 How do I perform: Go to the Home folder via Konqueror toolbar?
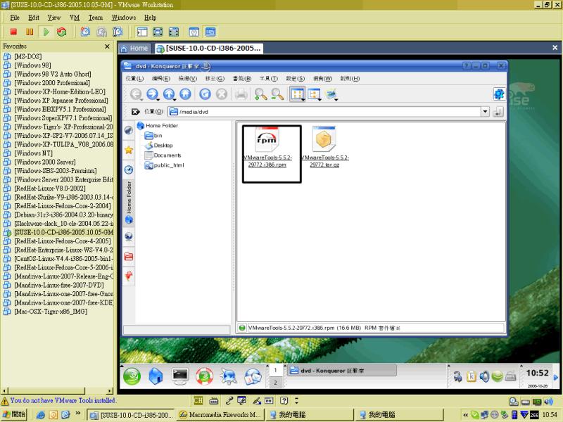[185, 94]
